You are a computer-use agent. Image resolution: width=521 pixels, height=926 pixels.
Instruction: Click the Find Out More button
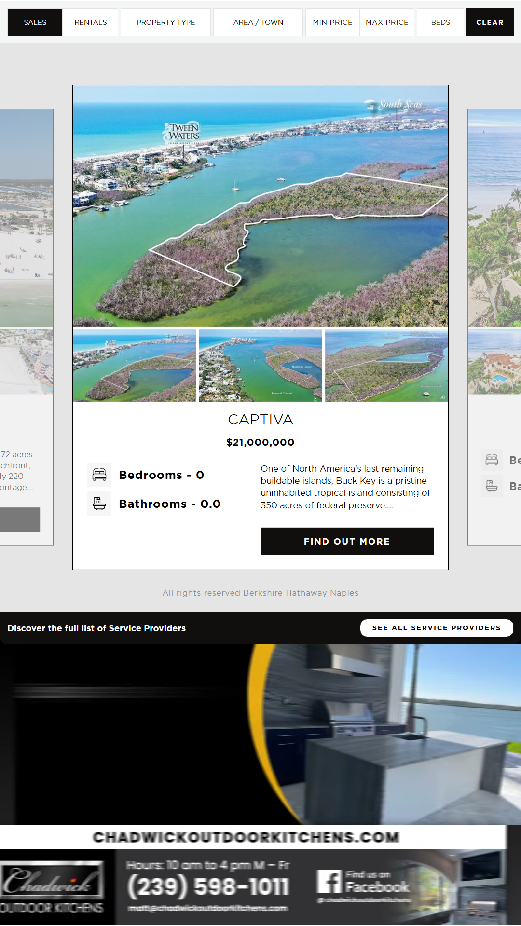click(347, 541)
